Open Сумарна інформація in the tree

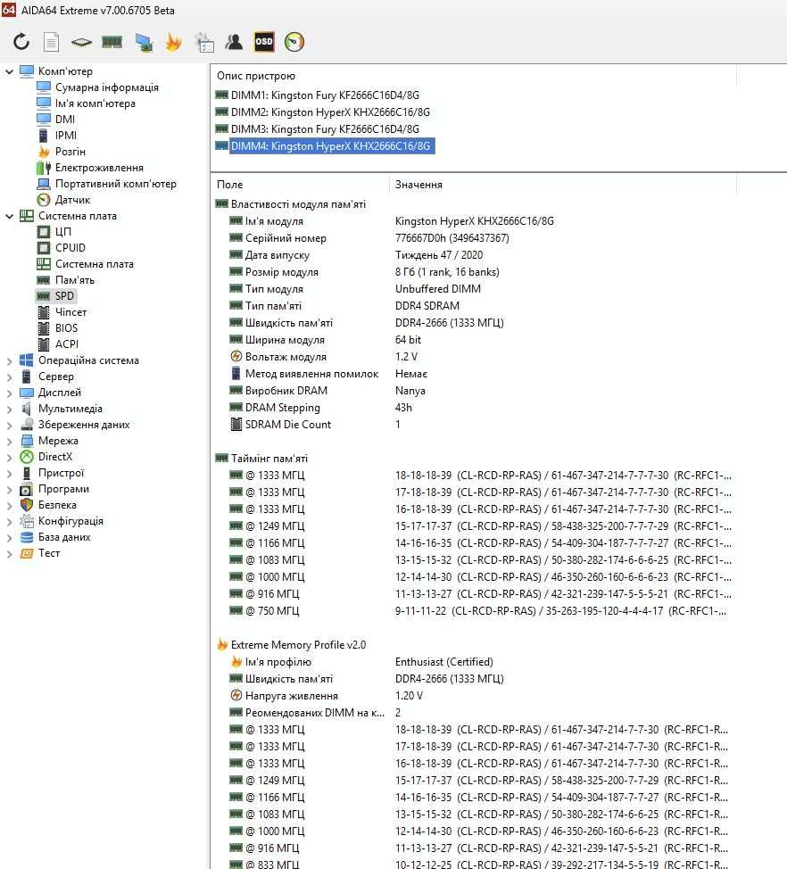(x=106, y=87)
